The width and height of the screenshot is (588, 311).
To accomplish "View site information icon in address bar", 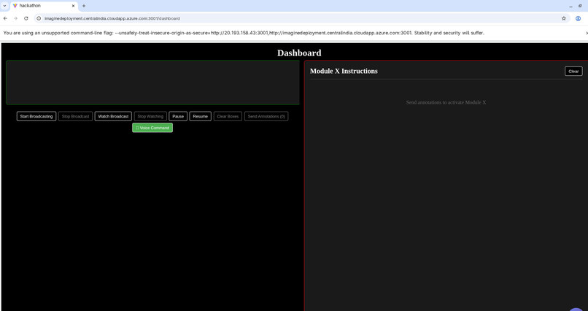I will pos(39,18).
